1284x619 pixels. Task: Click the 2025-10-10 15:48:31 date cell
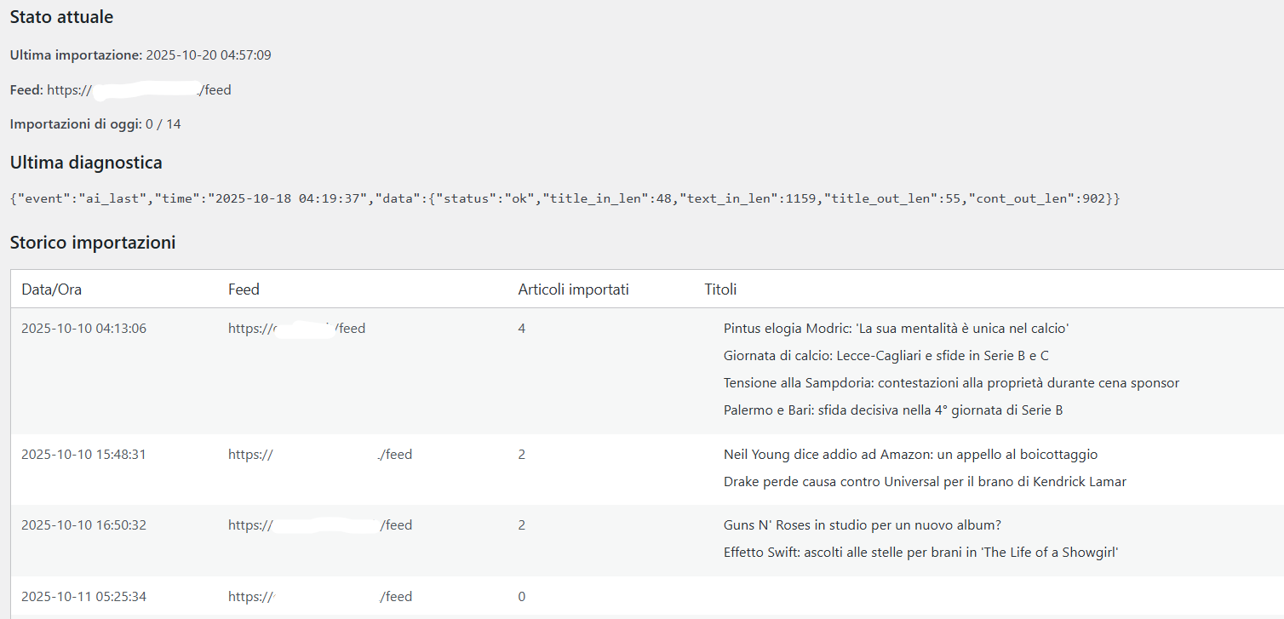tap(83, 455)
